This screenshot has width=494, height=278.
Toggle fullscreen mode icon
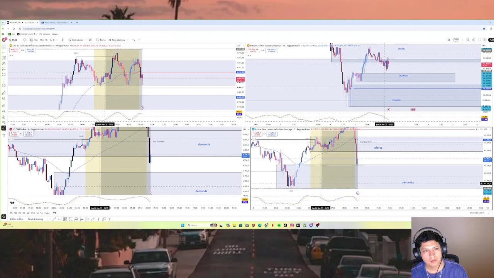[479, 40]
